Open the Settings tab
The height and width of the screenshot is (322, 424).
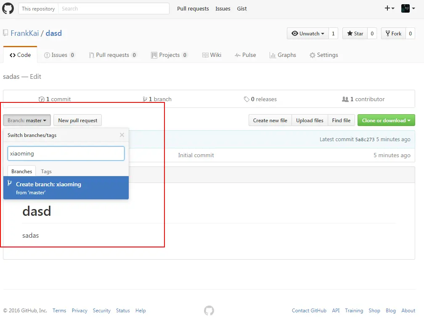pos(324,55)
